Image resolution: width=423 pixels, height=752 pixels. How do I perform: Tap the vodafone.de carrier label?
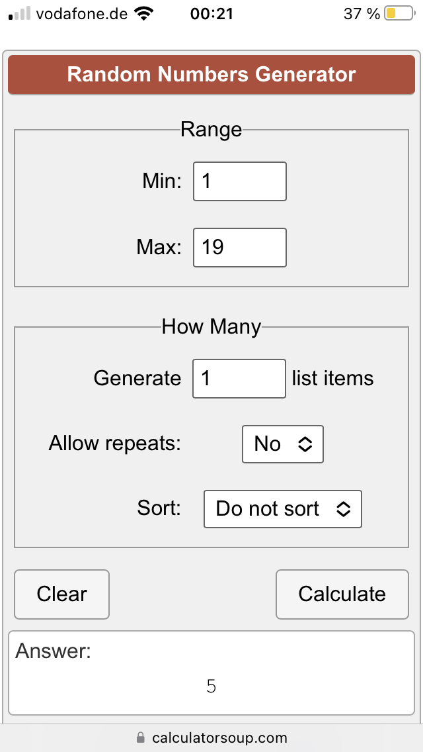tap(82, 14)
